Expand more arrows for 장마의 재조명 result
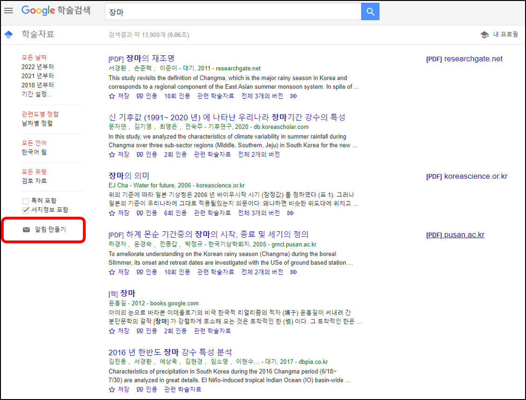 pos(294,96)
